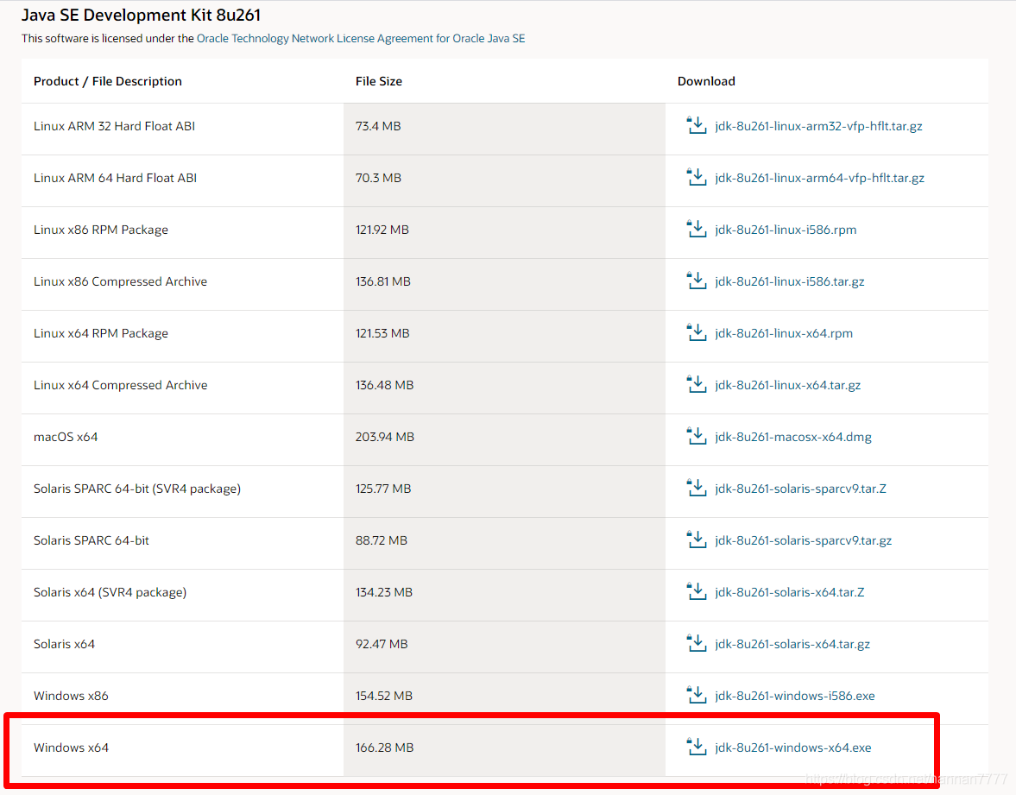This screenshot has width=1016, height=795.
Task: Select macOS x64 description text
Action: [x=66, y=437]
